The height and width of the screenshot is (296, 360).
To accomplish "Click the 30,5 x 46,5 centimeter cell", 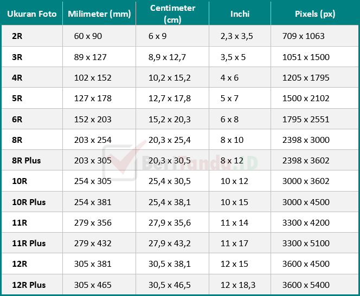I will click(170, 285).
